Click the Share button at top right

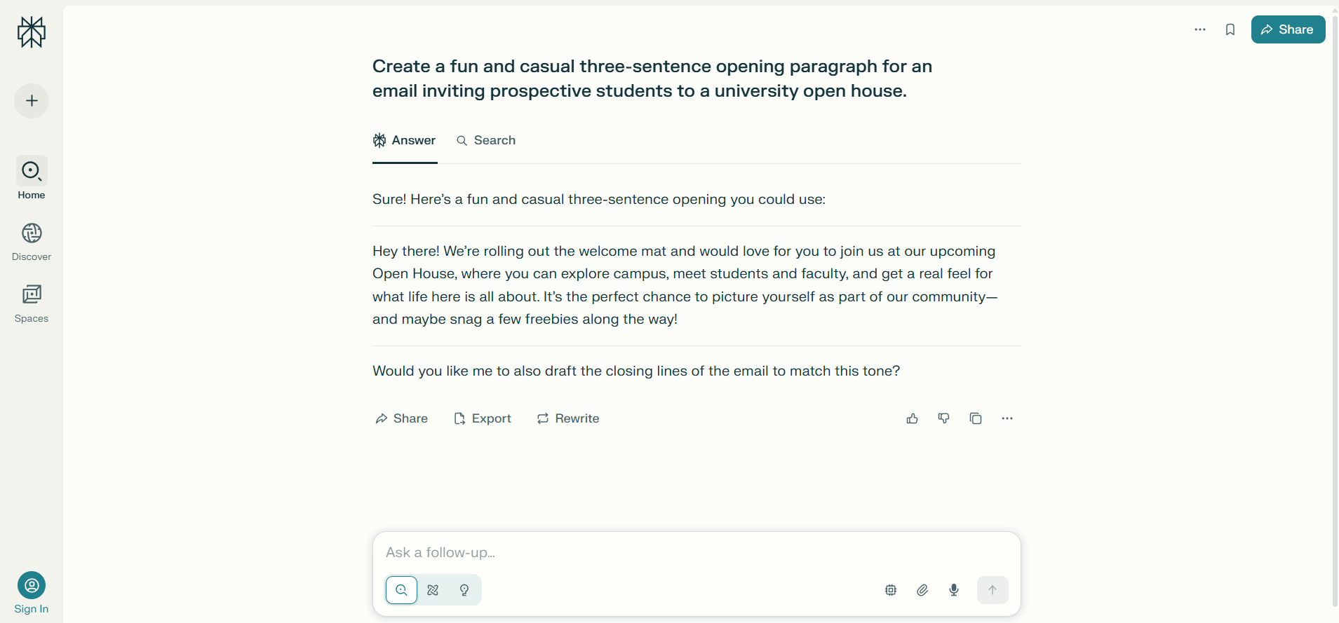[1288, 29]
